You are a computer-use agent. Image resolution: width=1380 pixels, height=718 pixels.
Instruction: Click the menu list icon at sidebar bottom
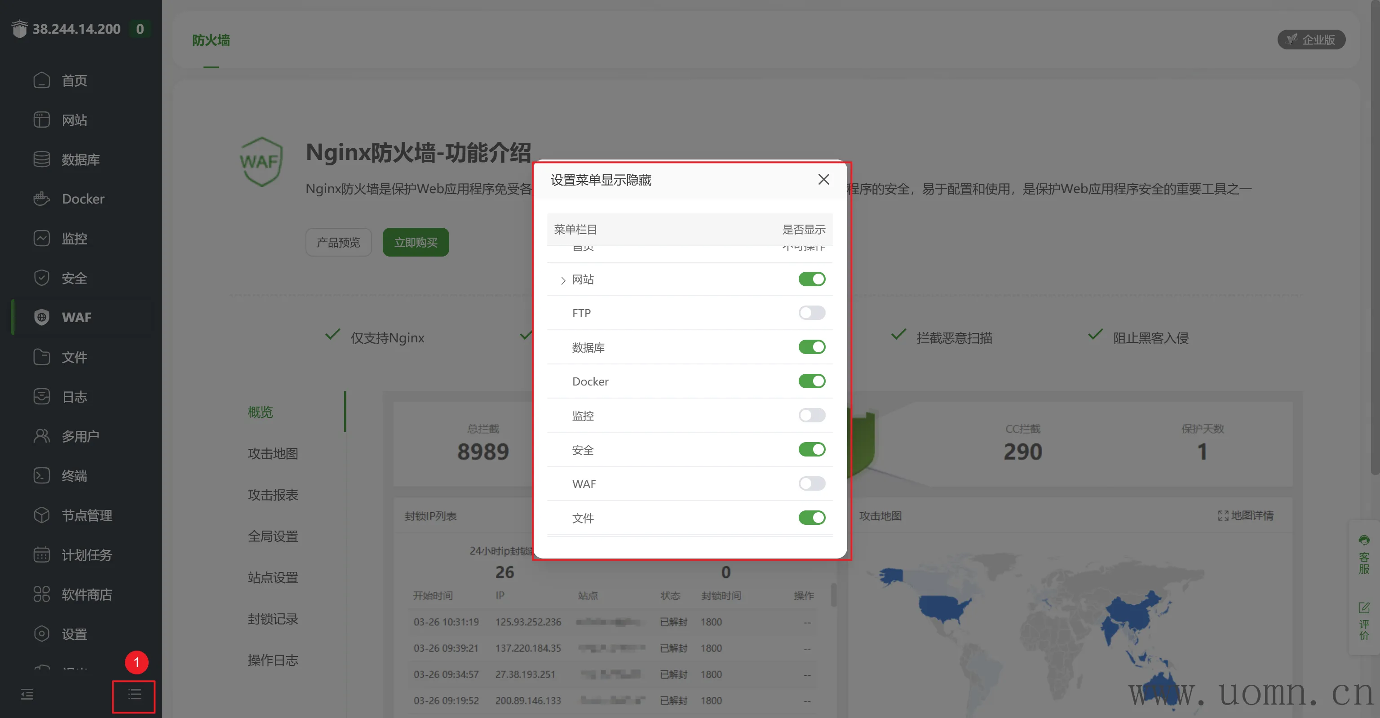point(134,695)
